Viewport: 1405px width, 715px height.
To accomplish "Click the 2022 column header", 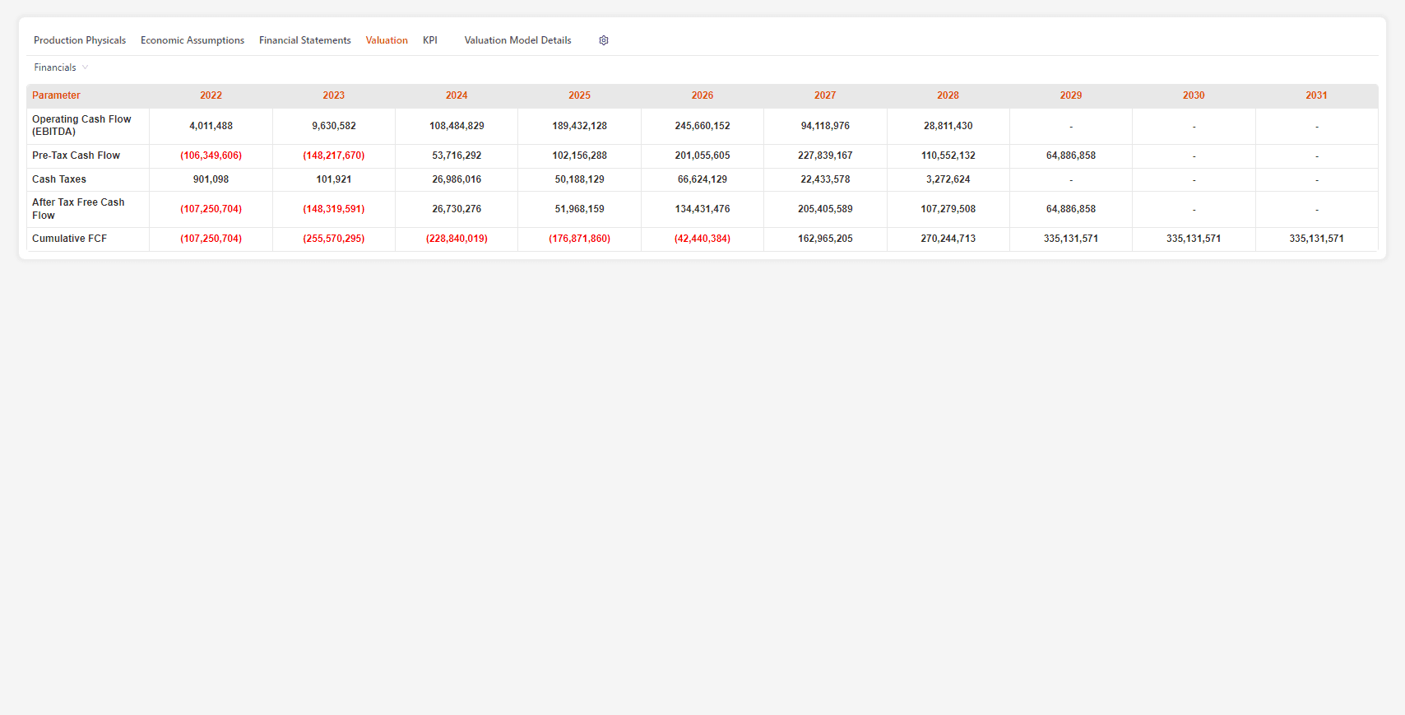I will click(211, 95).
